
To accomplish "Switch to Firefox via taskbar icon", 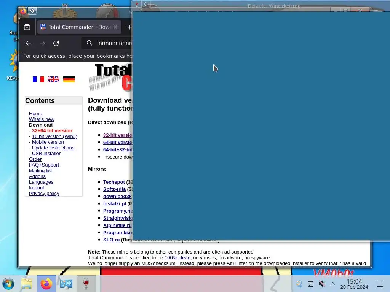I will [46, 284].
